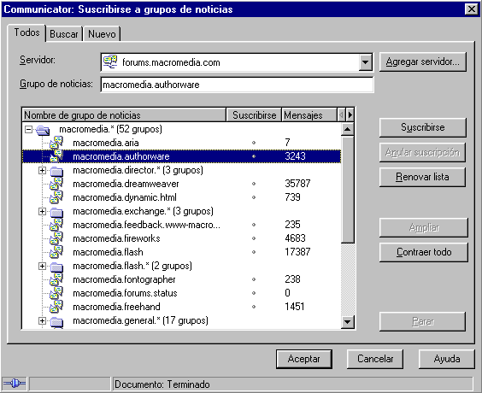Image resolution: width=482 pixels, height=393 pixels.
Task: Click the macromedia.fireworks newsgroup icon
Action: click(x=56, y=238)
